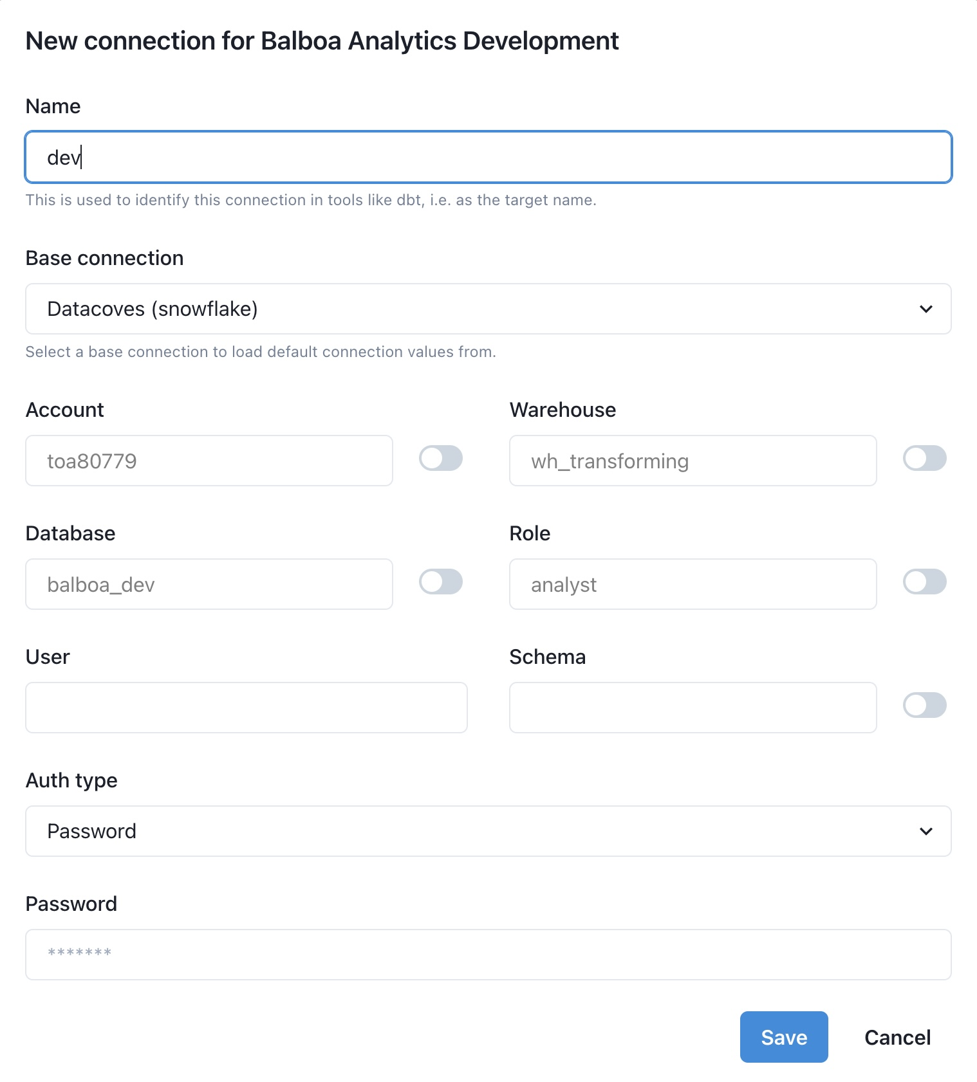Image resolution: width=977 pixels, height=1082 pixels.
Task: Click the Save button
Action: (784, 1037)
